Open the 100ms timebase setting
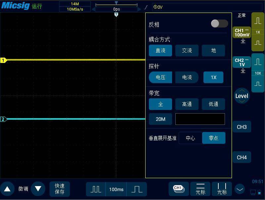 116,189
